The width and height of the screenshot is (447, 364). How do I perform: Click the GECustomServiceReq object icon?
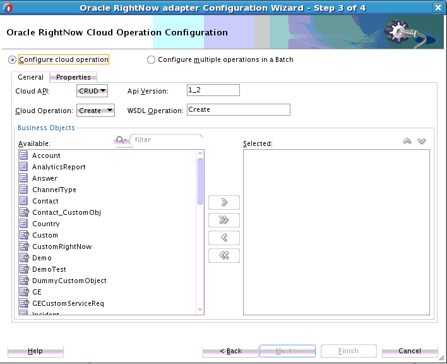24,303
